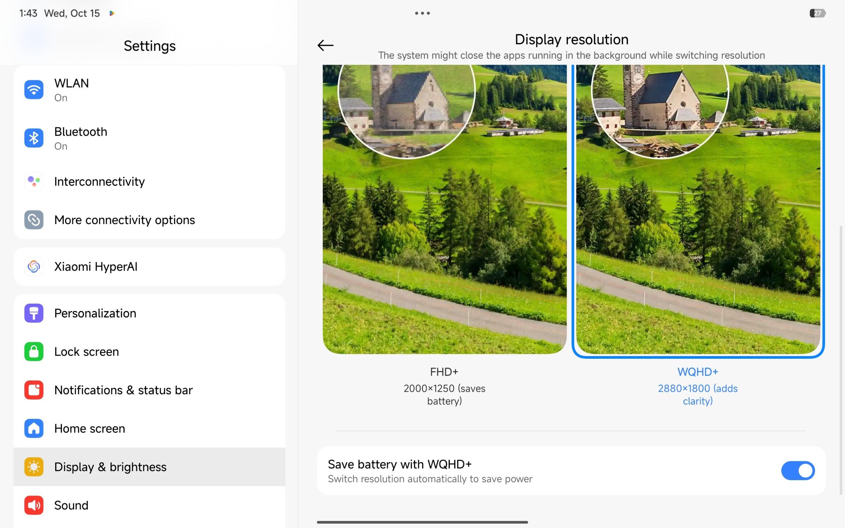Click the right-side vertical scrollbar
The image size is (845, 528).
(x=841, y=360)
